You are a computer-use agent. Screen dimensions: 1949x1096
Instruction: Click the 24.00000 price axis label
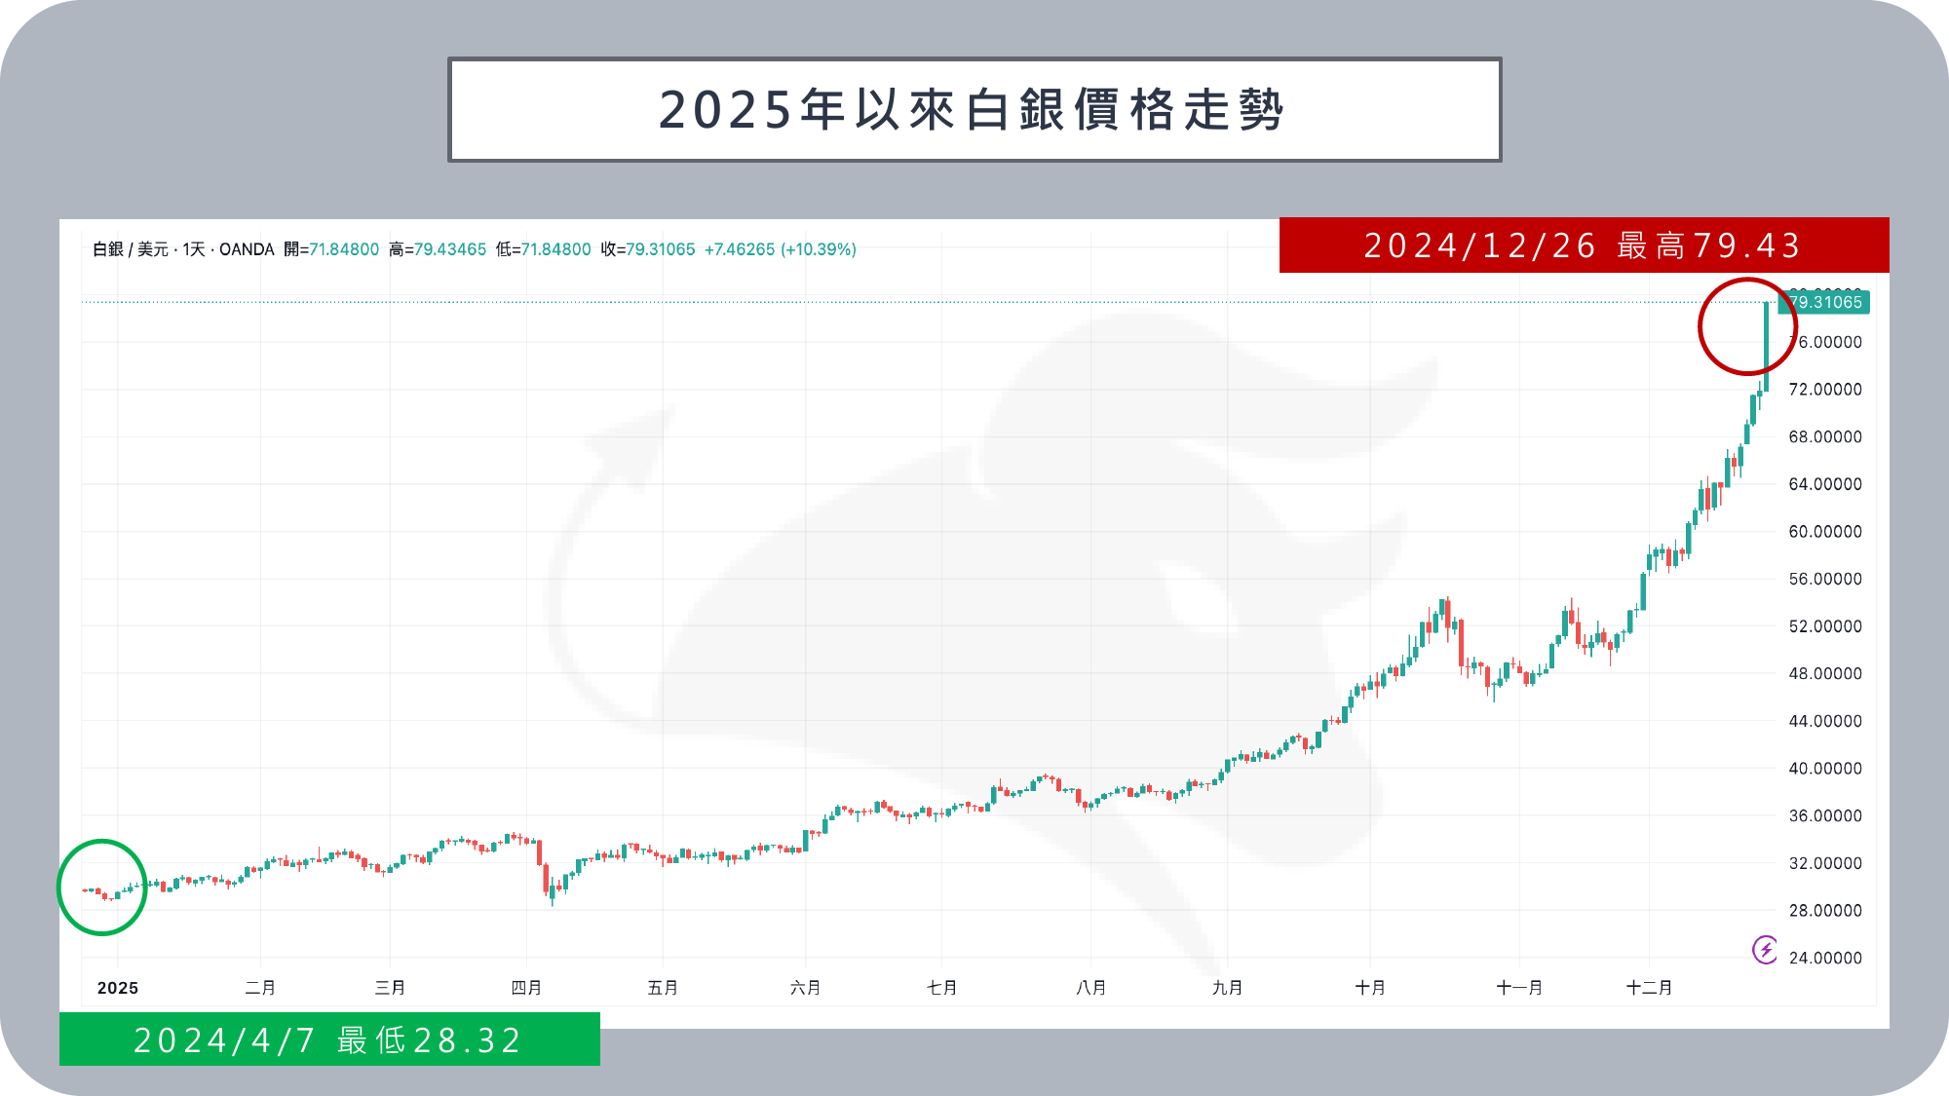pyautogui.click(x=1824, y=958)
